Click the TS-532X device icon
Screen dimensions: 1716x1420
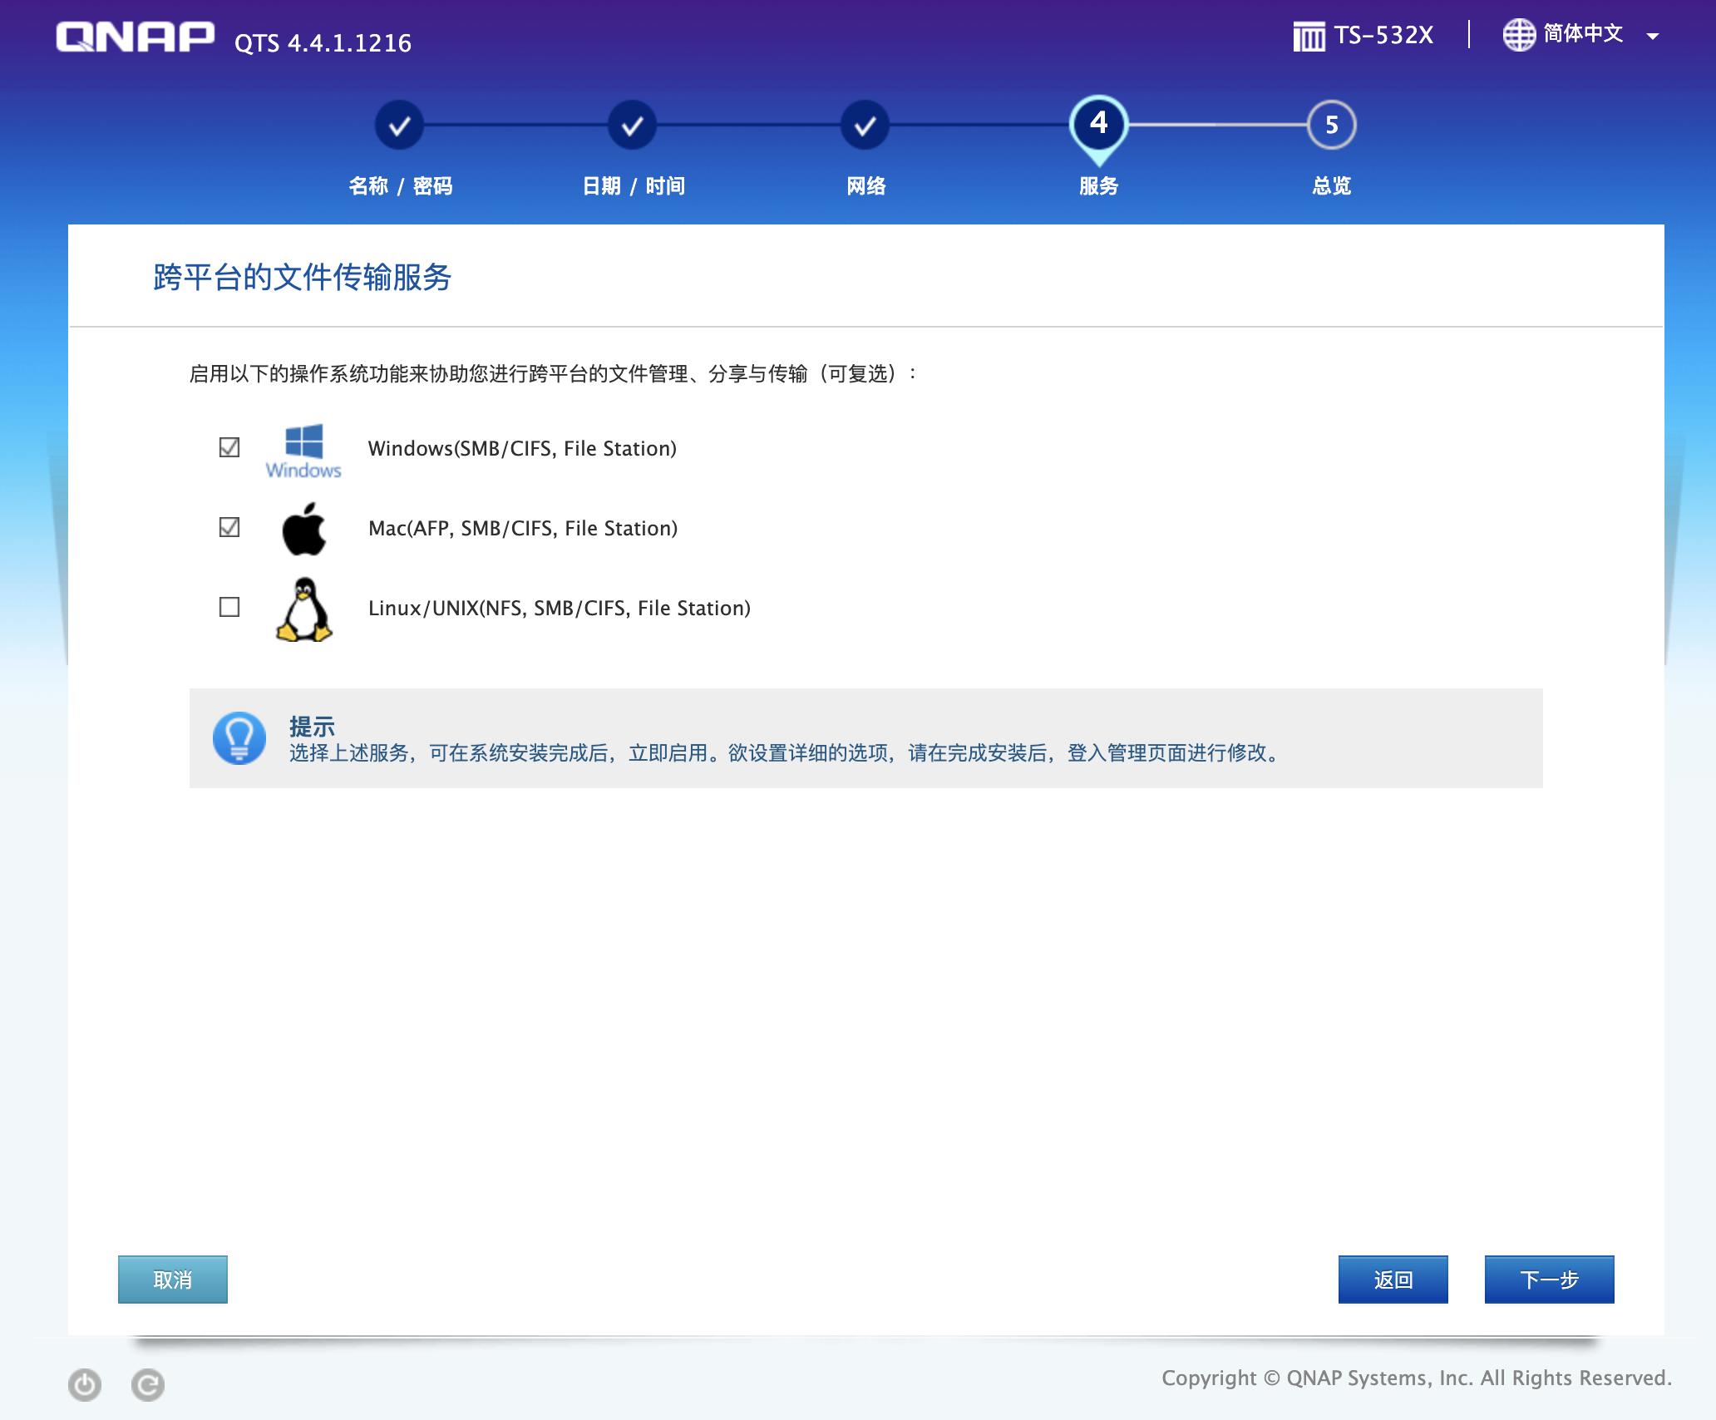1309,37
